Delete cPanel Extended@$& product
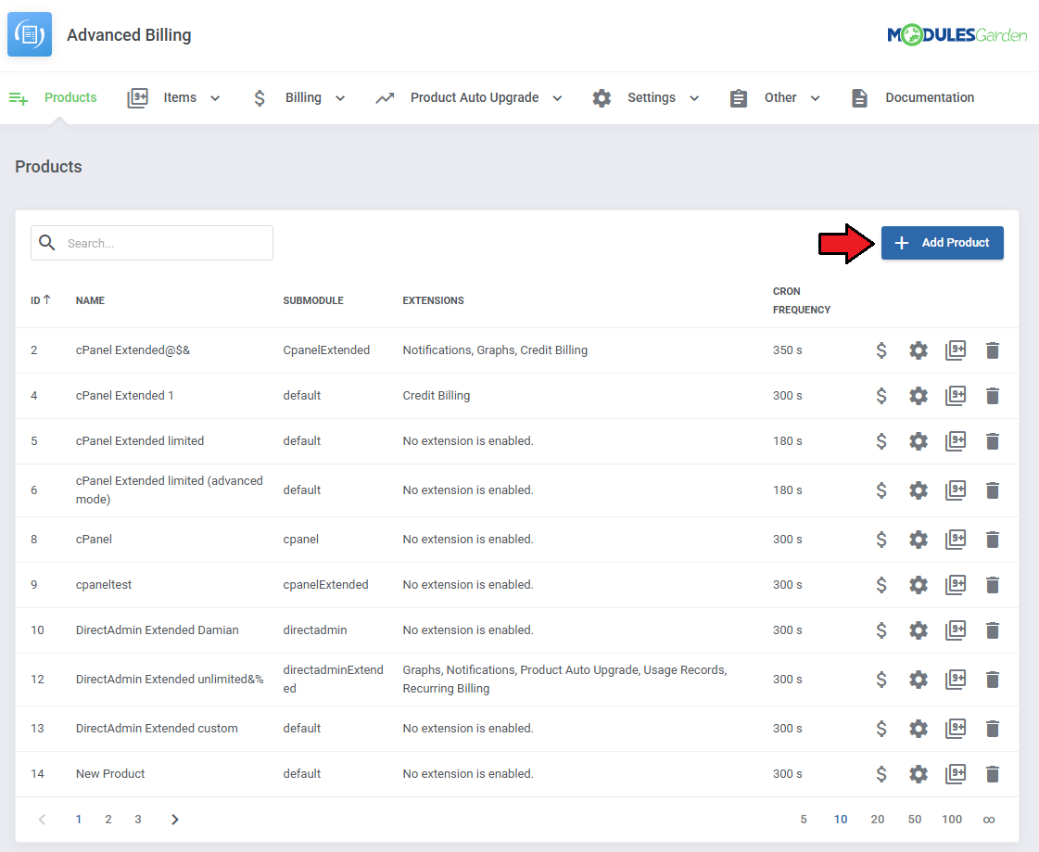The image size is (1039, 852). pyautogui.click(x=992, y=350)
